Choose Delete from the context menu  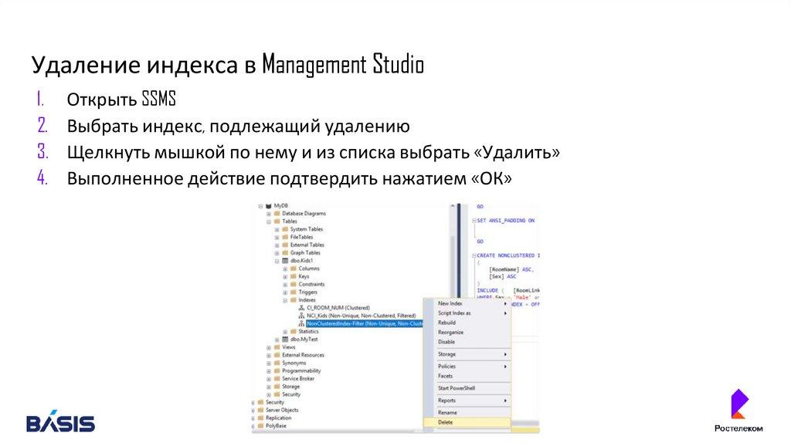[446, 422]
